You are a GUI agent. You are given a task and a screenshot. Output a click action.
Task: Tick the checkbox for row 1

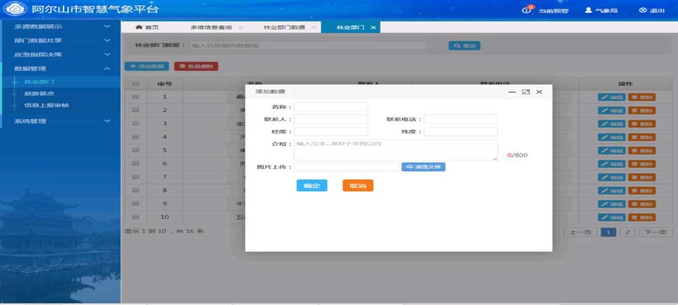pyautogui.click(x=136, y=97)
